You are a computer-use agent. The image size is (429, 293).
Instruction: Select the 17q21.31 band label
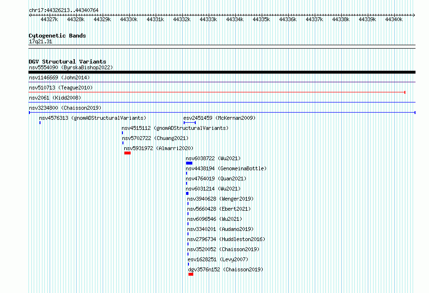(40, 41)
